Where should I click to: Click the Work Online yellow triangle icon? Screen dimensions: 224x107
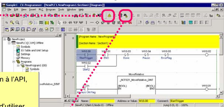click(109, 16)
